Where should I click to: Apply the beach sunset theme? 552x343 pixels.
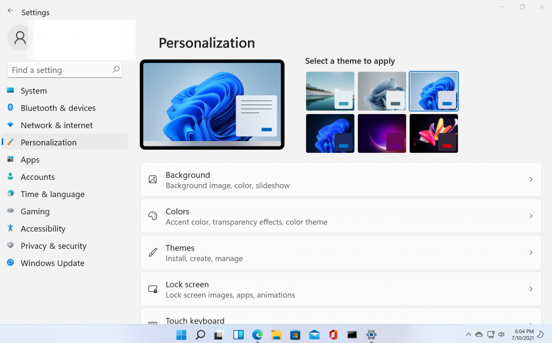click(x=330, y=91)
